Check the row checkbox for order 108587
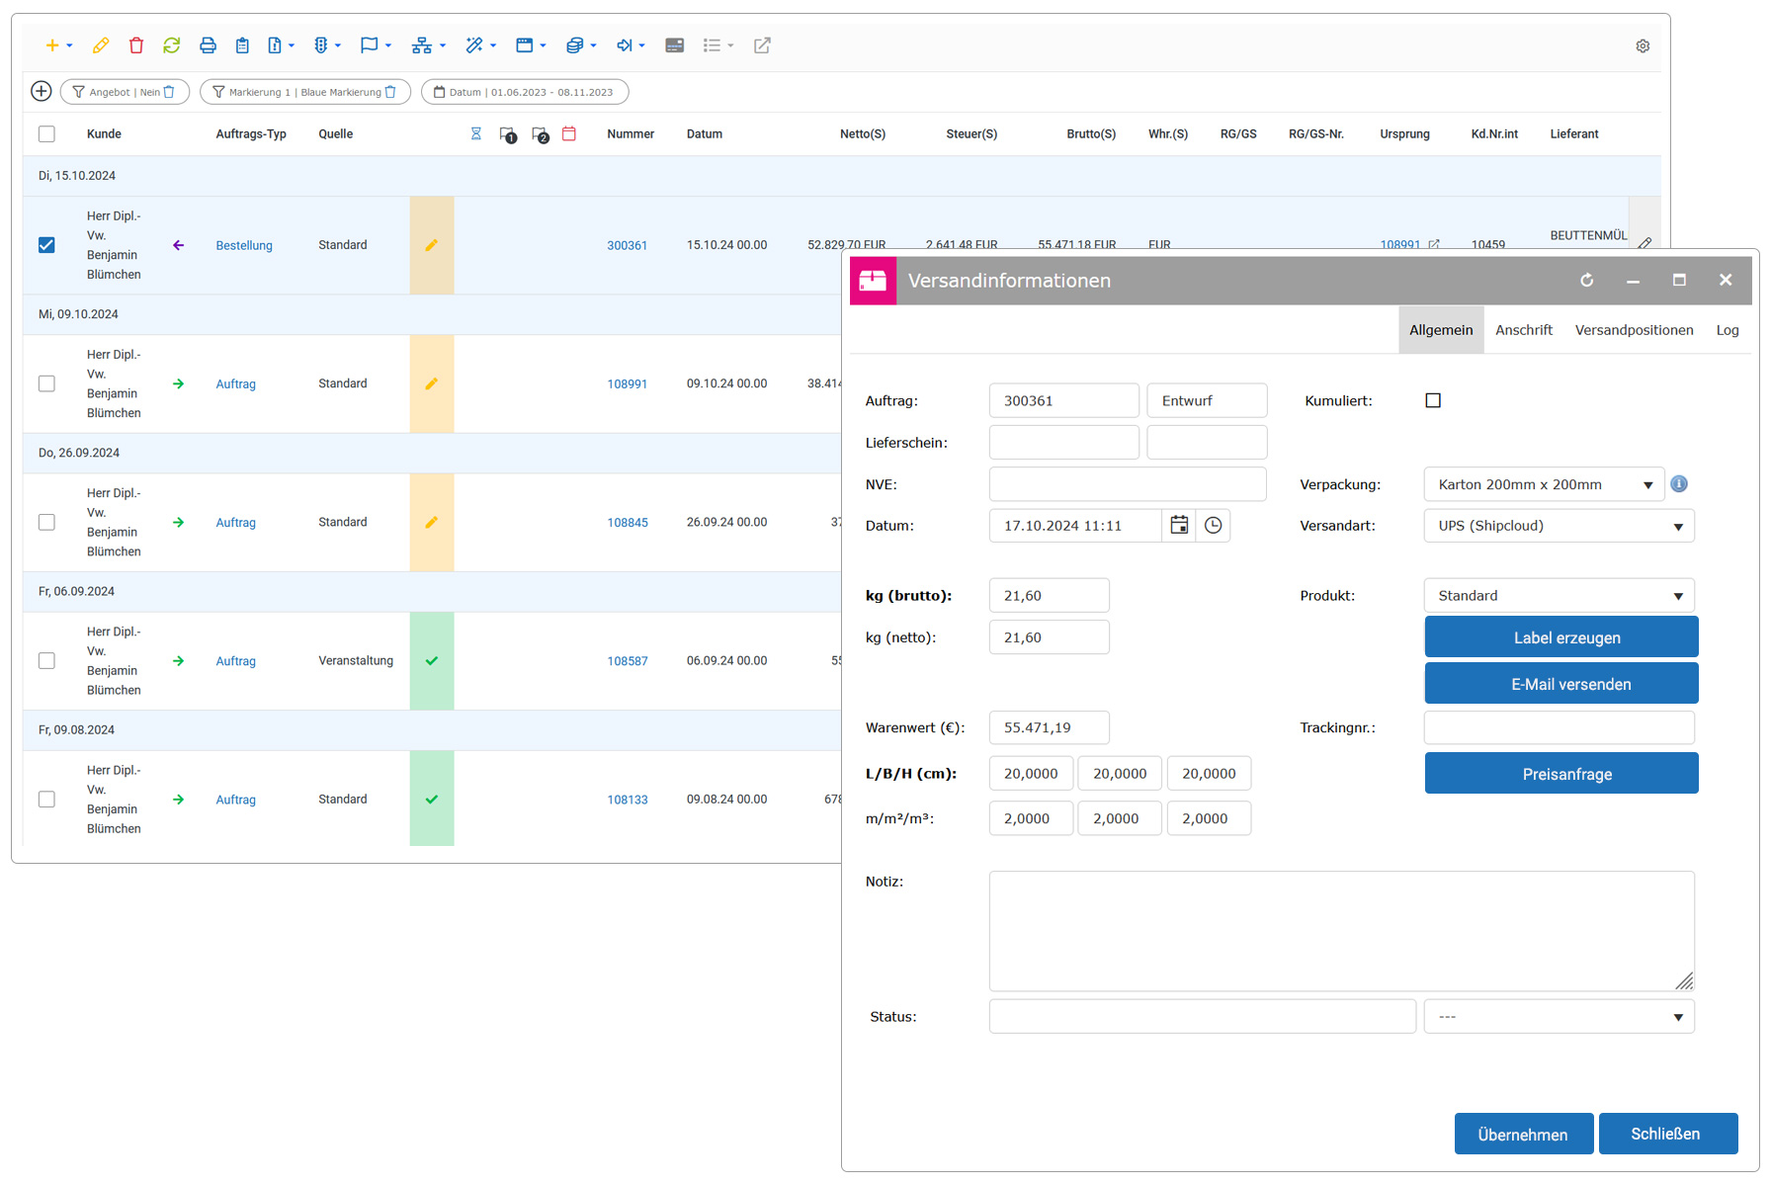 click(x=46, y=660)
